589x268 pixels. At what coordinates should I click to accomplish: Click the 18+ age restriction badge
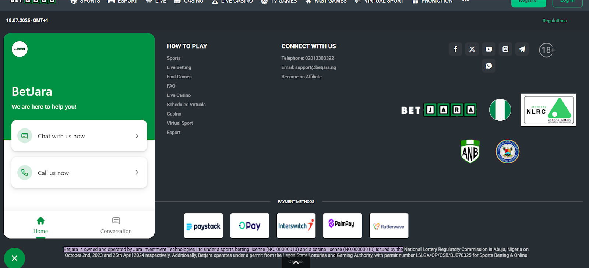(x=547, y=50)
